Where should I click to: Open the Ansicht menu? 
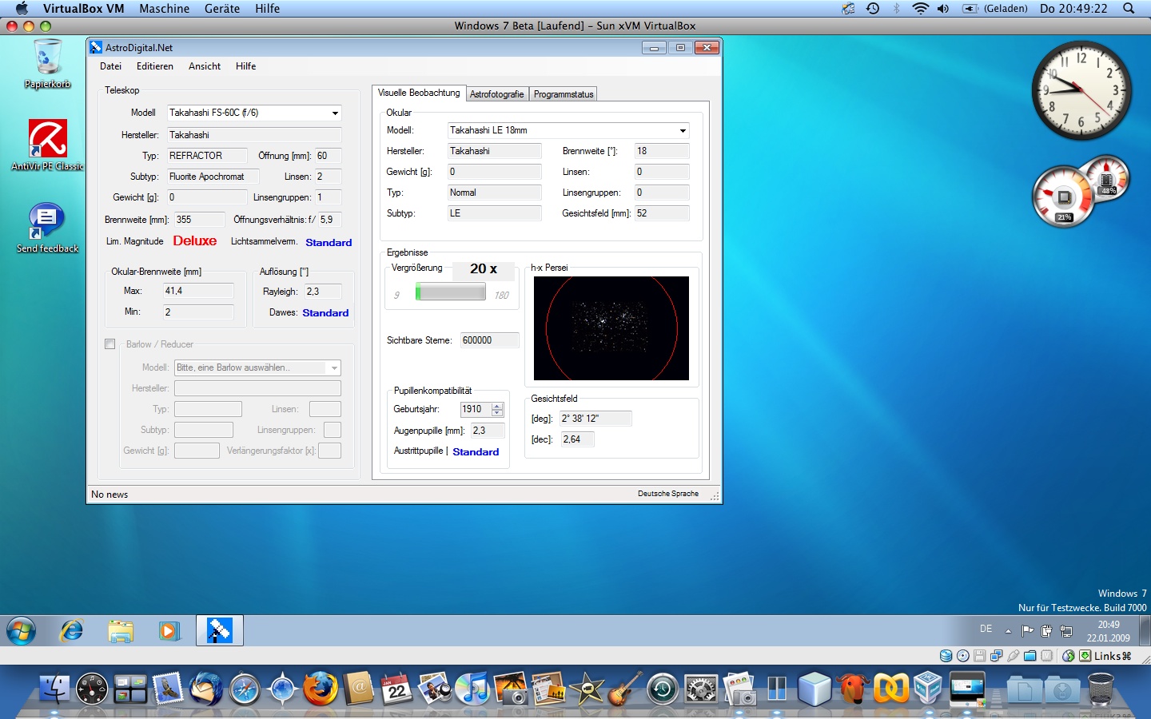[205, 66]
